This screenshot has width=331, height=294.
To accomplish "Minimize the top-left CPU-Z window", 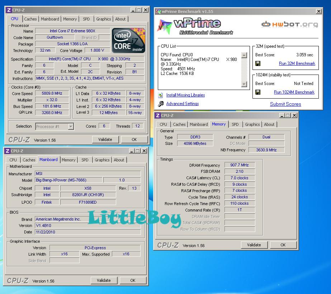I will 133,10.
